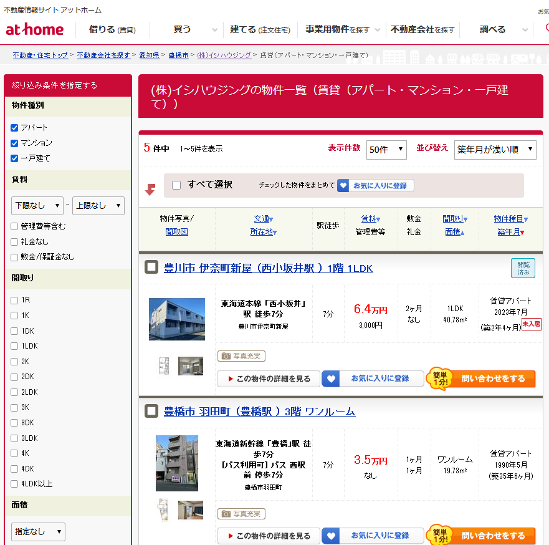Click red down arrow icon beside すべて選択
Screen dimensions: 549x545
point(150,190)
